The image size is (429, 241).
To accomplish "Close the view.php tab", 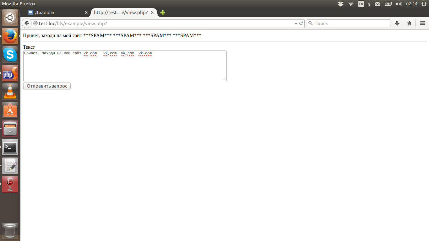I will pyautogui.click(x=152, y=13).
